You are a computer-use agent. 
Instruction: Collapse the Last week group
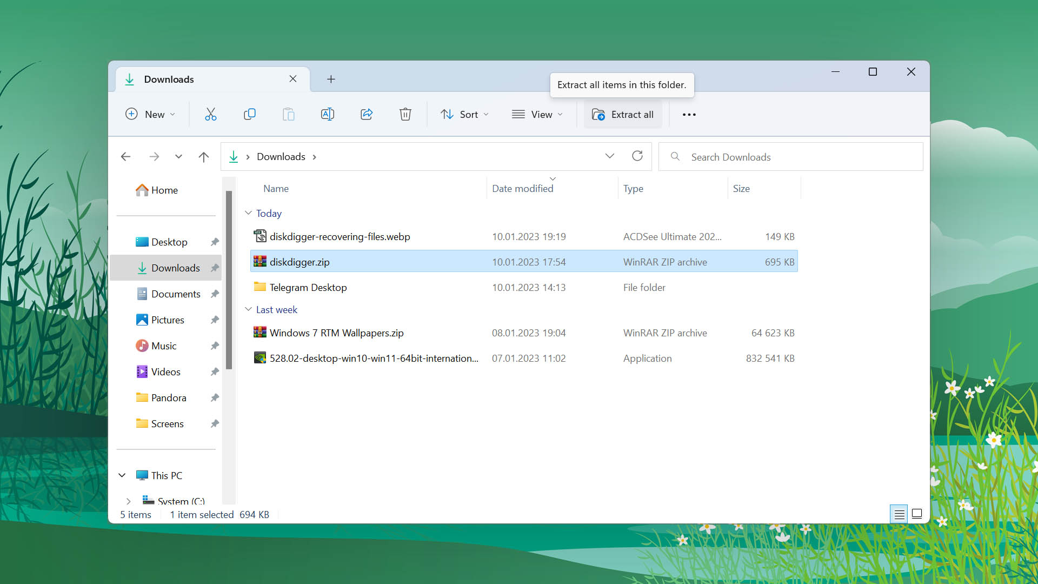[248, 309]
